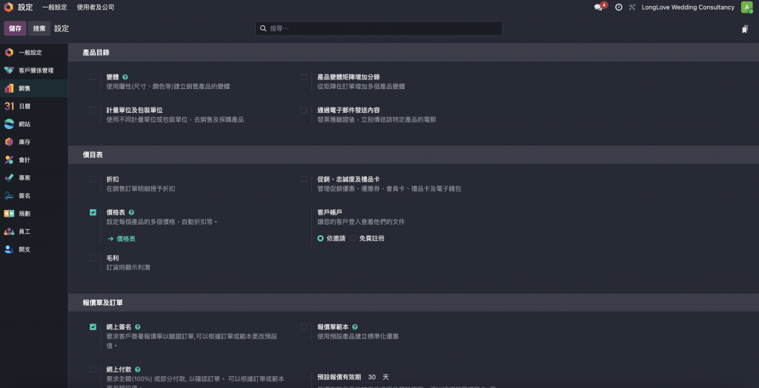The width and height of the screenshot is (759, 388).
Task: Click the search magnifier icon
Action: pyautogui.click(x=263, y=29)
